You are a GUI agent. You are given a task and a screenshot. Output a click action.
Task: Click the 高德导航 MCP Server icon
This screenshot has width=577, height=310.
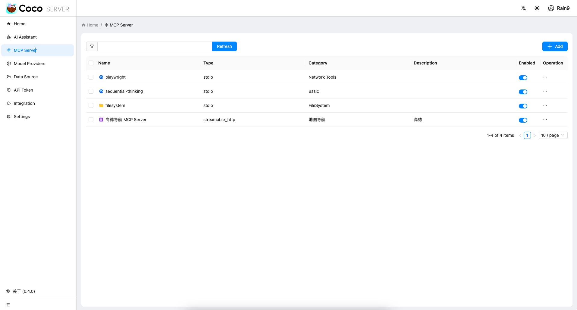(101, 120)
